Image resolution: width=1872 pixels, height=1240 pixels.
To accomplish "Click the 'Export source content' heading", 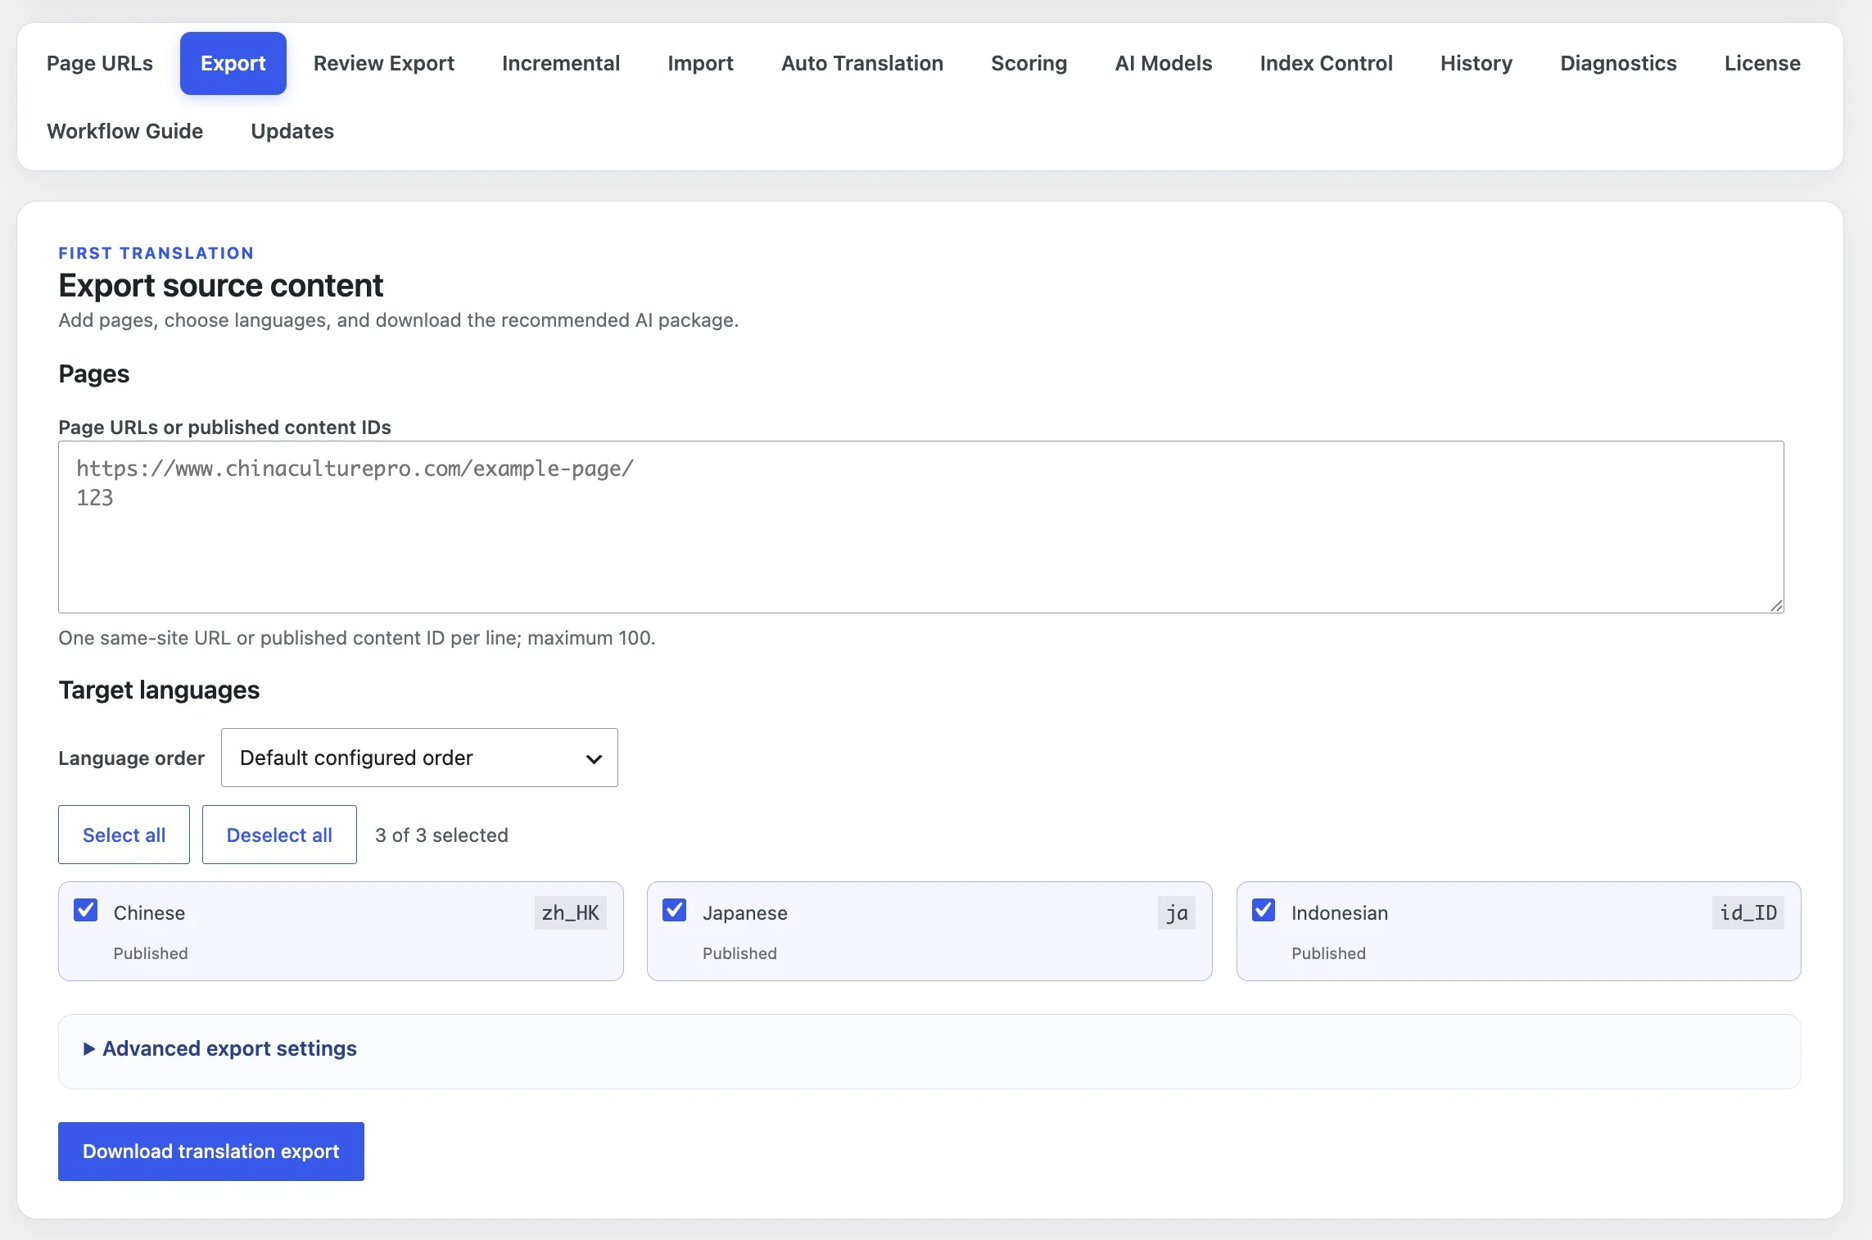I will click(x=220, y=286).
